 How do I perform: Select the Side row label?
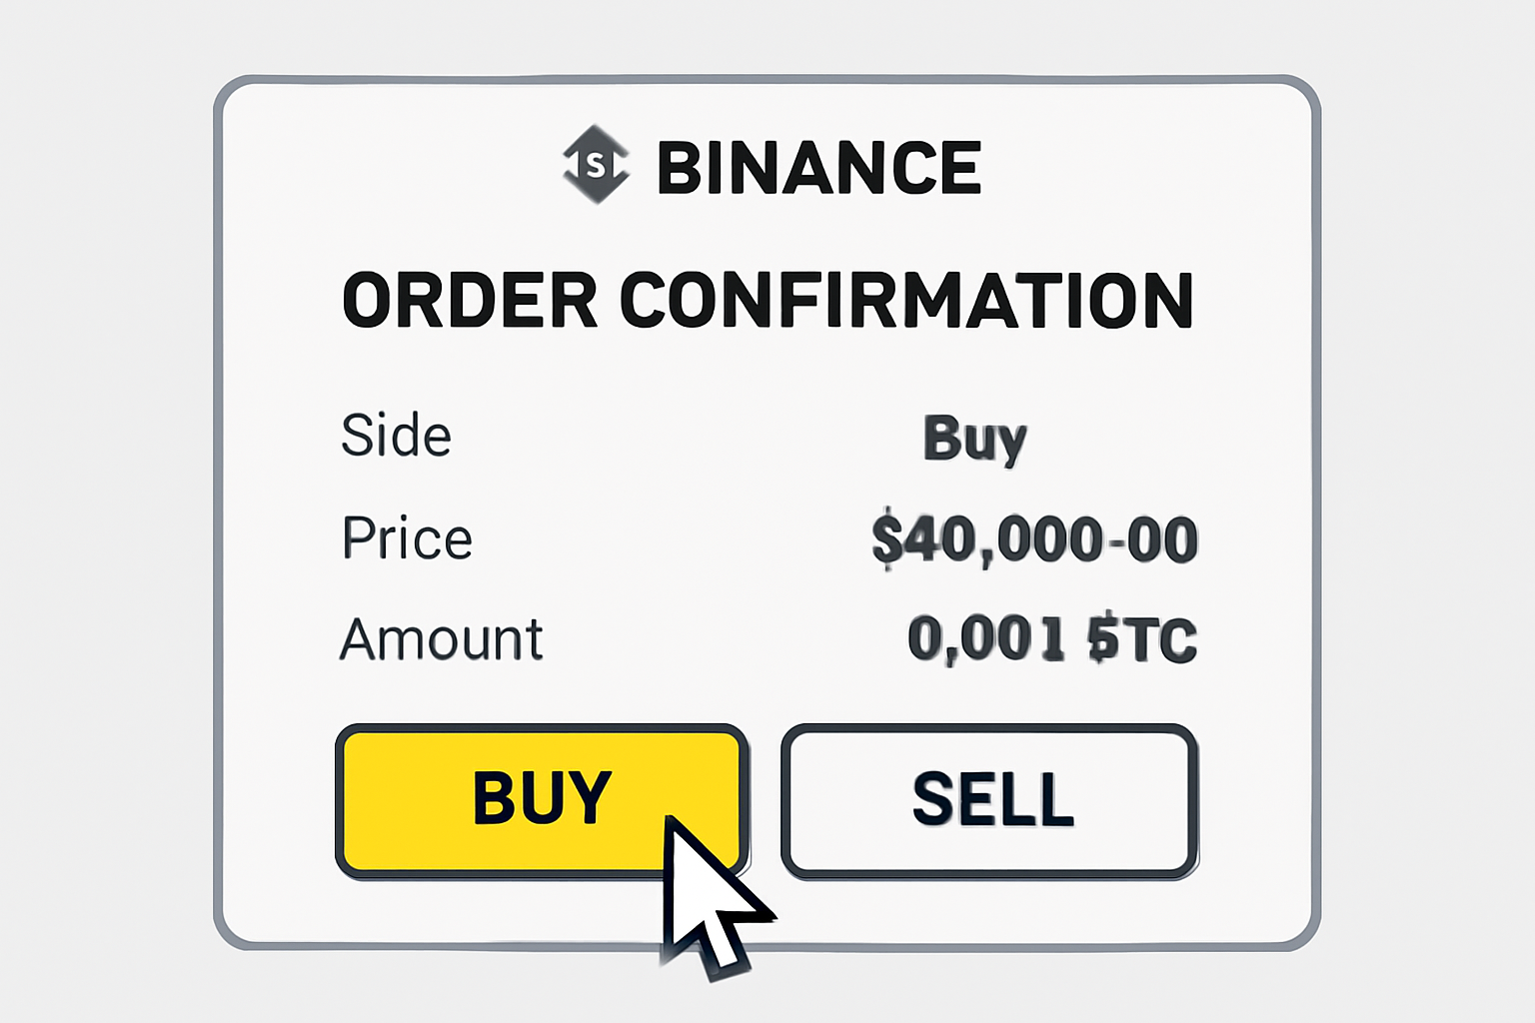point(396,436)
